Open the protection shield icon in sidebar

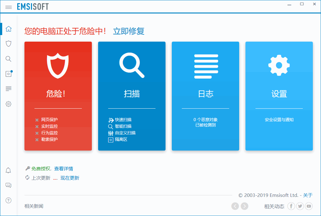tap(8, 44)
